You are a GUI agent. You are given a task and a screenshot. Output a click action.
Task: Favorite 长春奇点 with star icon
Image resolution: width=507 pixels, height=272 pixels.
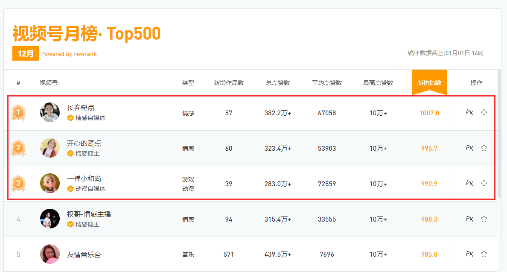[x=484, y=113]
